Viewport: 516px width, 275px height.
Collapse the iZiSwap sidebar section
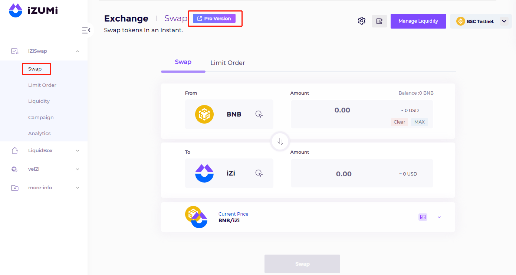tap(78, 51)
